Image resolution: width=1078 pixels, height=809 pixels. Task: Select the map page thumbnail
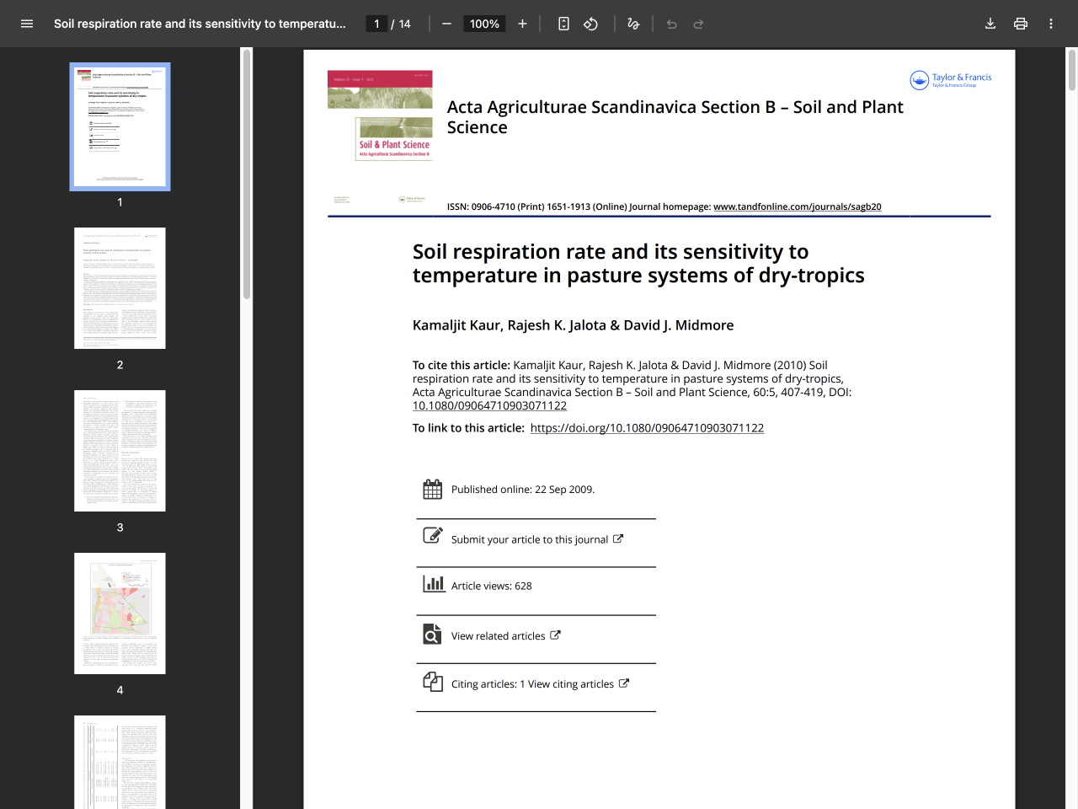click(x=120, y=613)
